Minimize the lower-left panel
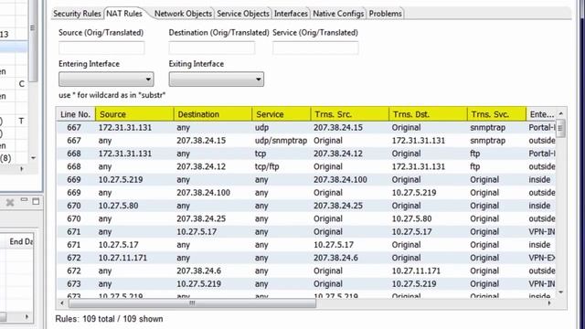Image resolution: width=585 pixels, height=329 pixels. (x=25, y=200)
